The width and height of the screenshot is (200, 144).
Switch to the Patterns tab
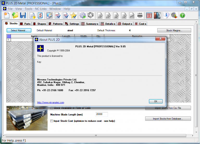pos(56,24)
